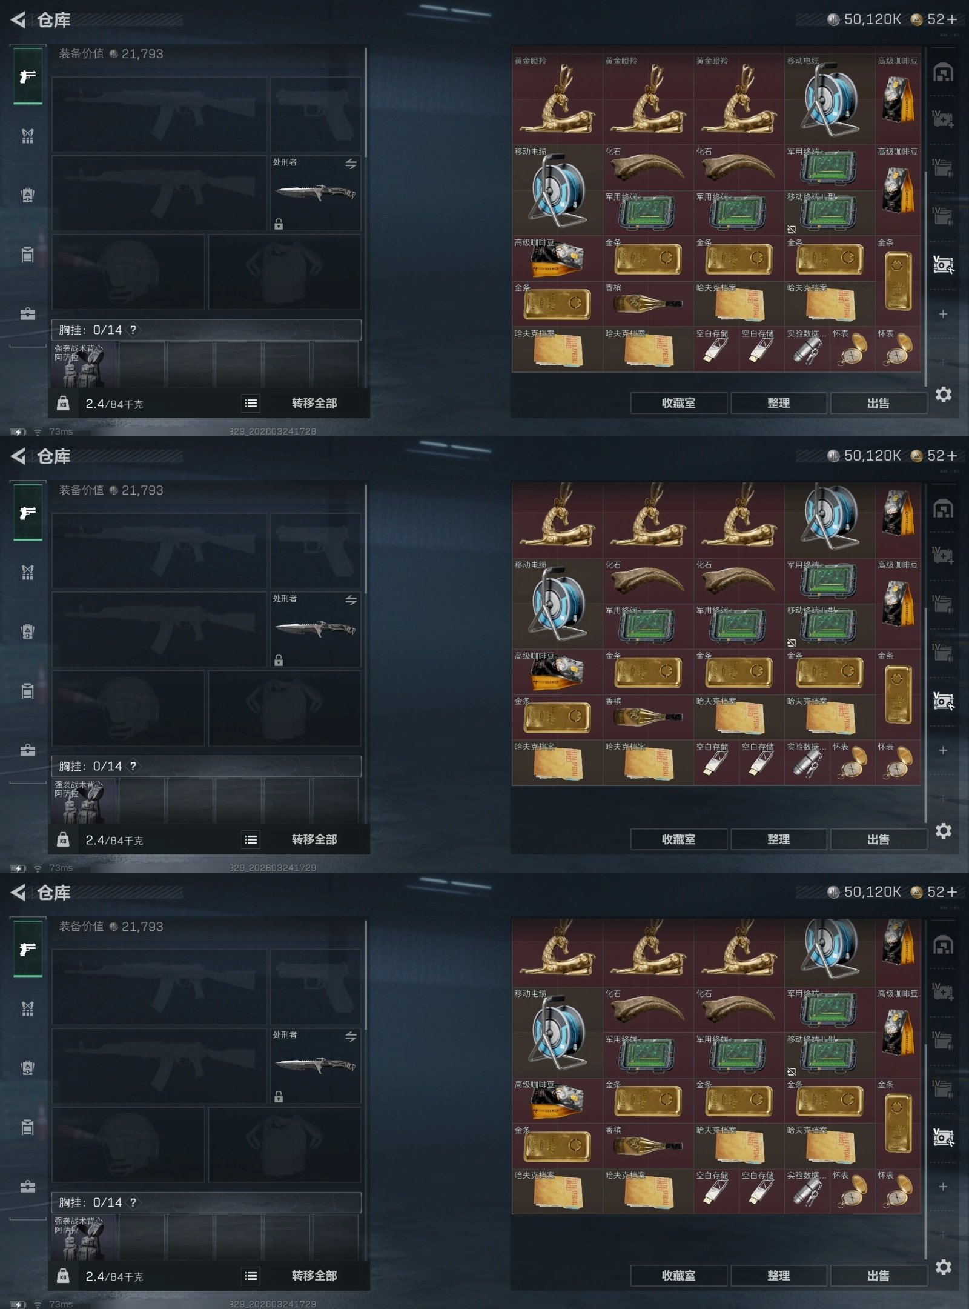Viewport: 969px width, 1309px height.
Task: Click the inventory scrollbar in the middle panel
Action: (x=925, y=715)
